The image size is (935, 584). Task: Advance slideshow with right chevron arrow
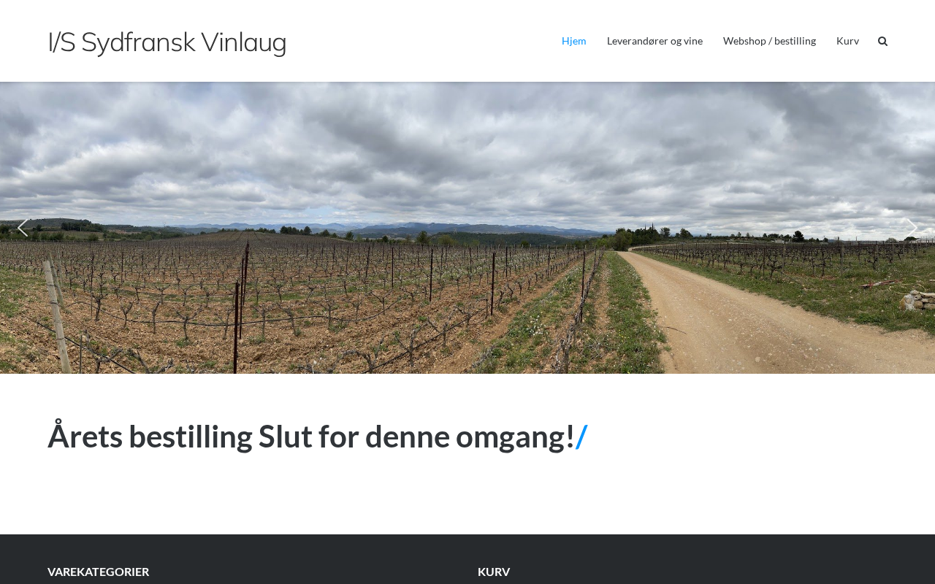tap(912, 228)
